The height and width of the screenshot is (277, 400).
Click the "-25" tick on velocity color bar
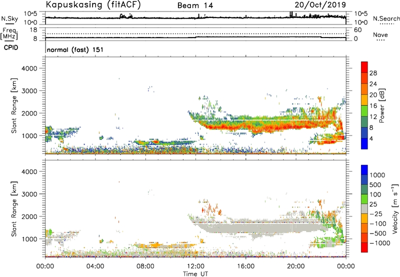point(376,214)
